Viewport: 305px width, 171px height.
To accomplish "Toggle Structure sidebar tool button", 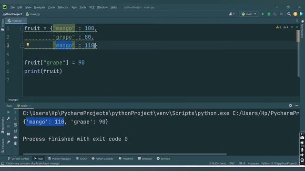I will pos(2,146).
